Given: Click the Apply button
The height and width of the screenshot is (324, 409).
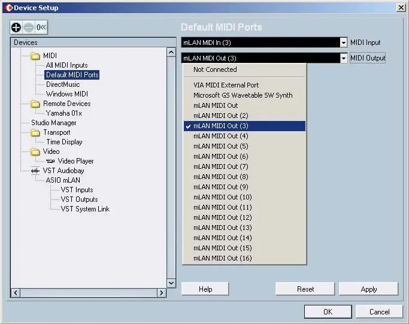Looking at the screenshot, I should pos(368,289).
